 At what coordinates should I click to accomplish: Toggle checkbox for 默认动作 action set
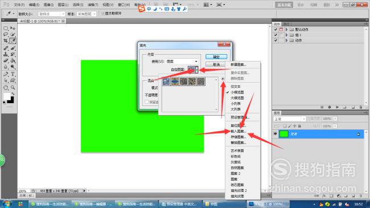point(276,30)
